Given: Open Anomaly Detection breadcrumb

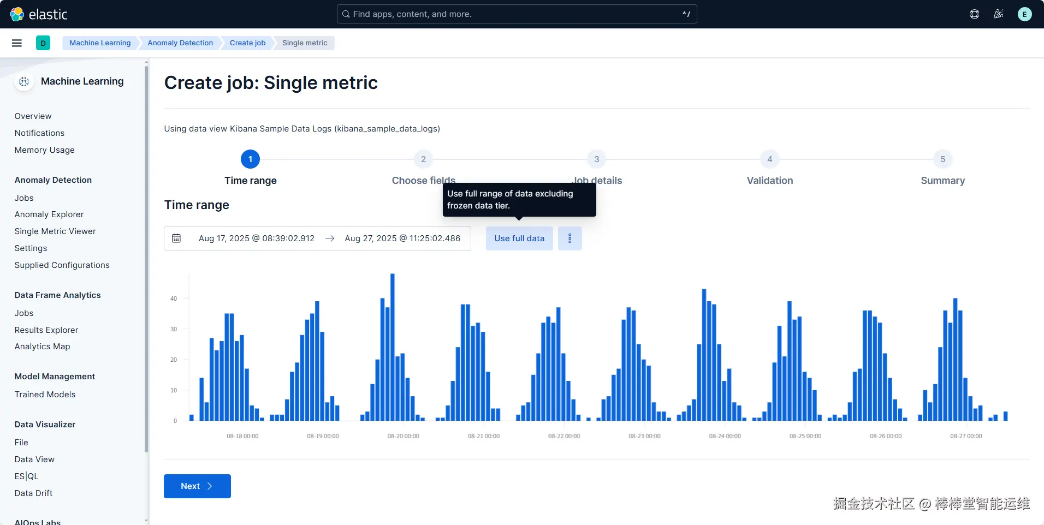Looking at the screenshot, I should (180, 43).
